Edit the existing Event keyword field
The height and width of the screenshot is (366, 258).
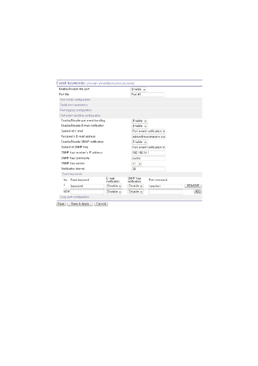87,186
